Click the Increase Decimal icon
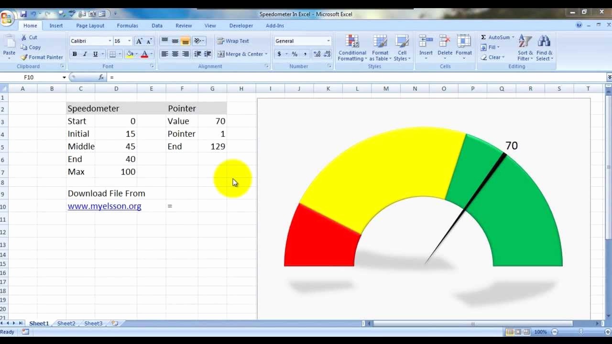 (x=318, y=54)
